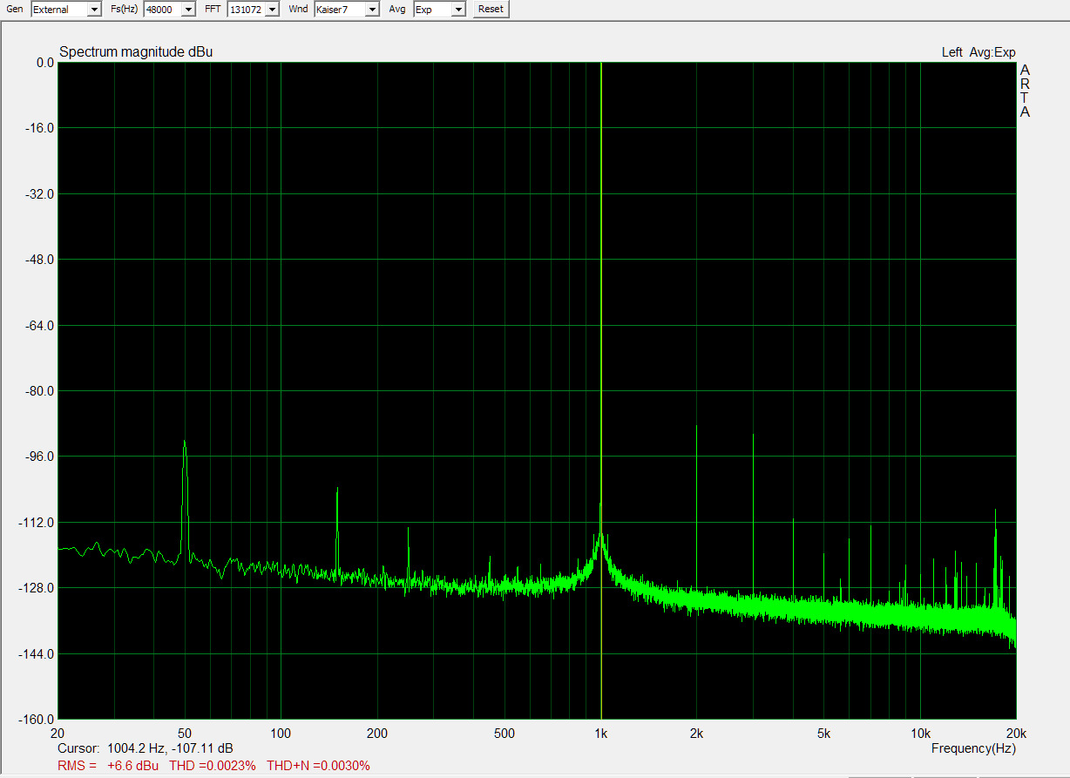Viewport: 1070px width, 778px height.
Task: Click the Frequency(Hz) axis label
Action: pos(973,748)
